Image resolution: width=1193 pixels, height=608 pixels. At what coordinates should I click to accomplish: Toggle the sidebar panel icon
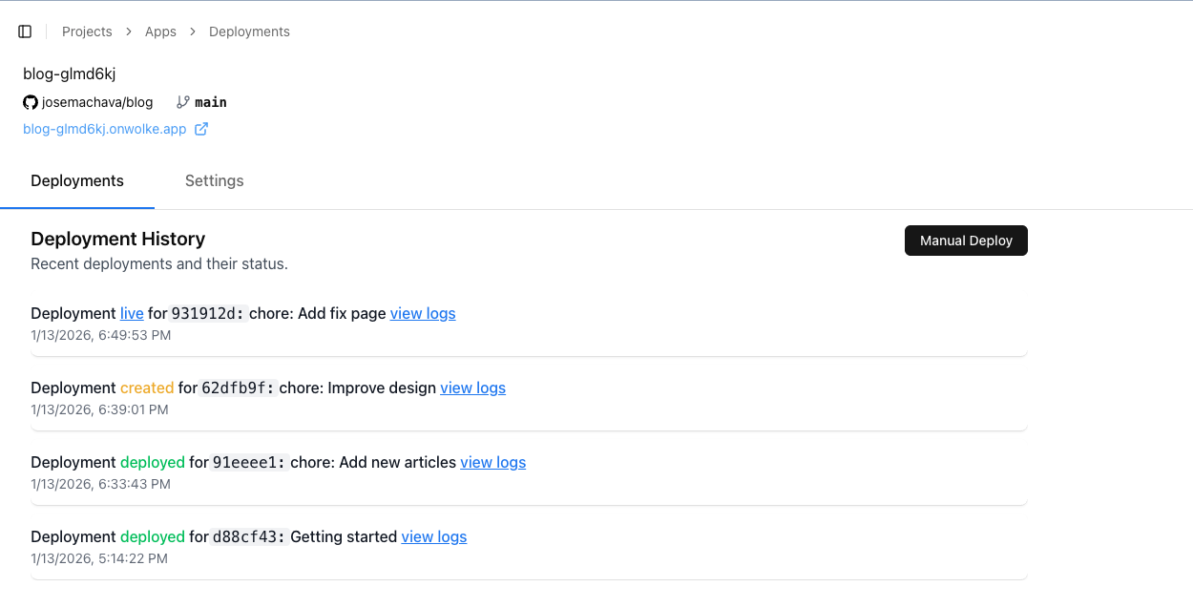[x=25, y=31]
